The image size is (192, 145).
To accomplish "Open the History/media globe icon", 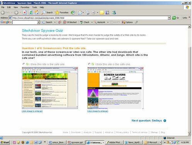I will pyautogui.click(x=73, y=12).
